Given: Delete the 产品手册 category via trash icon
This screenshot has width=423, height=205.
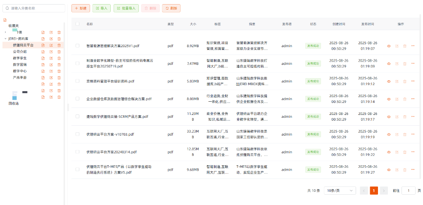Looking at the screenshot, I should point(59,77).
